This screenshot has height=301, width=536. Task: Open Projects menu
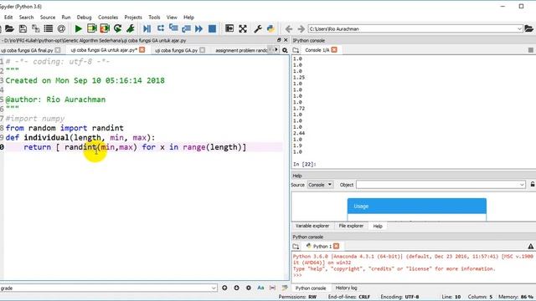click(133, 17)
